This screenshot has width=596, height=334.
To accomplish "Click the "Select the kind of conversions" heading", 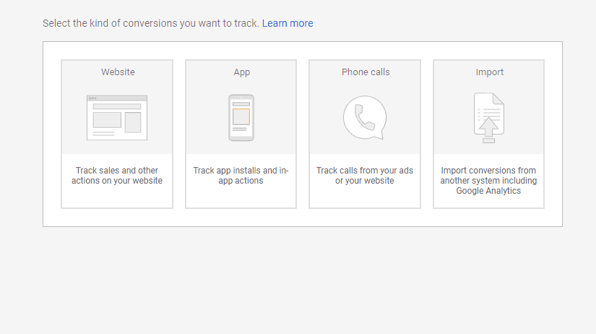I will click(150, 23).
